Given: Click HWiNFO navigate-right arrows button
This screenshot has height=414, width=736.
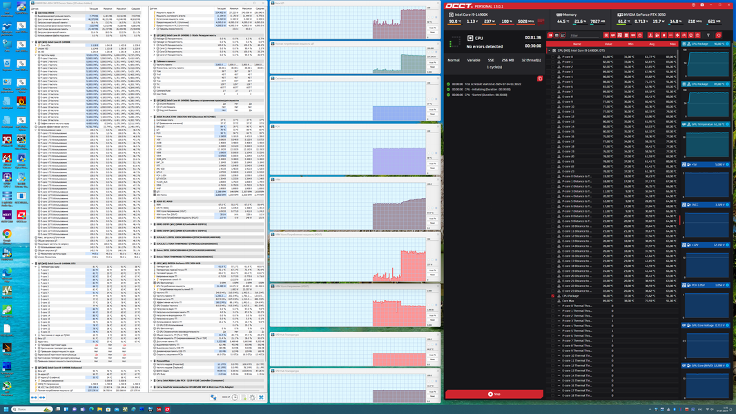Looking at the screenshot, I should pos(42,397).
